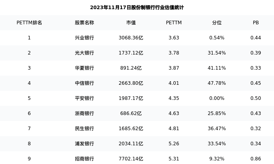Click the PETTM排名 column header
Viewport: 274px width, 164px height.
[29, 23]
